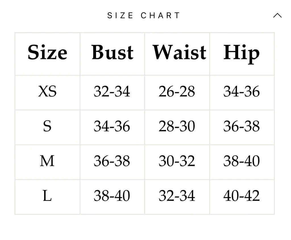Click L waist value 32-34
The height and width of the screenshot is (240, 291).
pyautogui.click(x=177, y=196)
